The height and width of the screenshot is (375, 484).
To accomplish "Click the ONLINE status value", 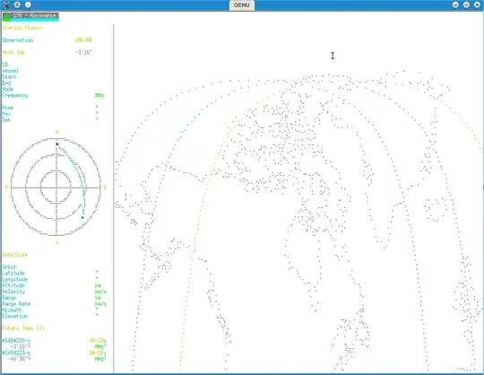I will 84,40.
